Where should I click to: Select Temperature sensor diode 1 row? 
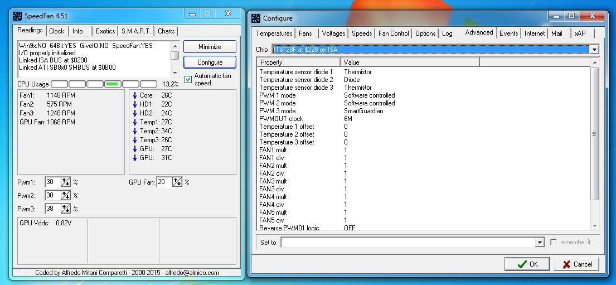(x=424, y=73)
